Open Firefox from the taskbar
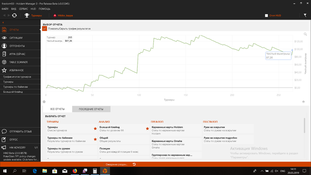The width and height of the screenshot is (311, 175). (75, 171)
